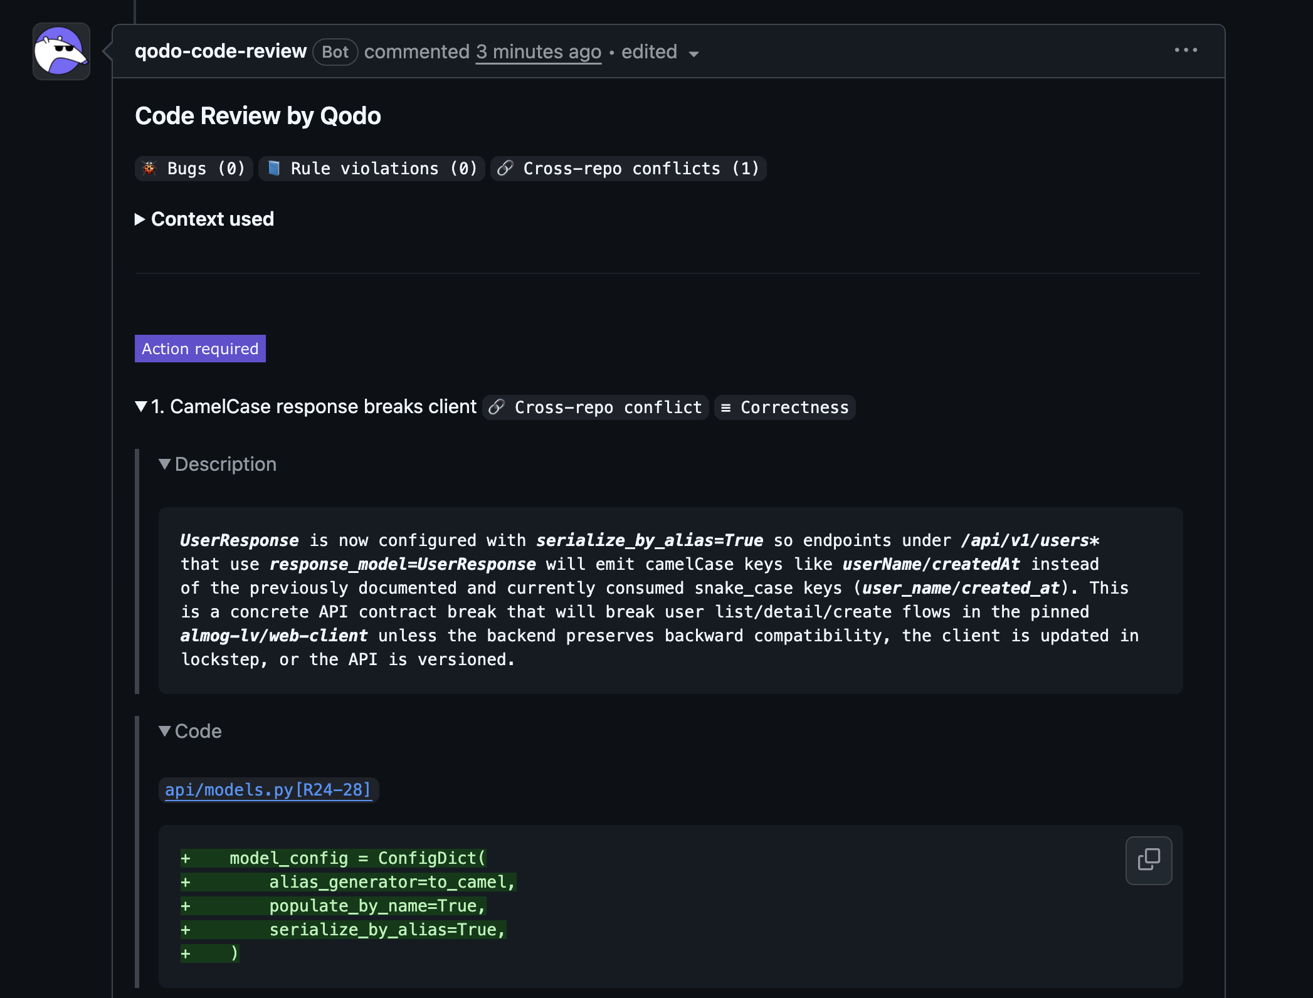Expand the Context used section
This screenshot has width=1313, height=998.
point(204,219)
